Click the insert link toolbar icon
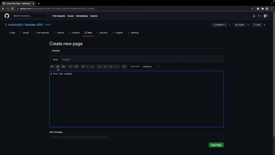Screen dimensions: 275x155 coord(70,67)
